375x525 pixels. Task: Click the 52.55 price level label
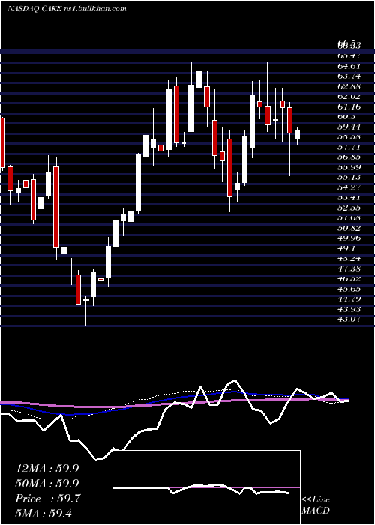pos(349,208)
